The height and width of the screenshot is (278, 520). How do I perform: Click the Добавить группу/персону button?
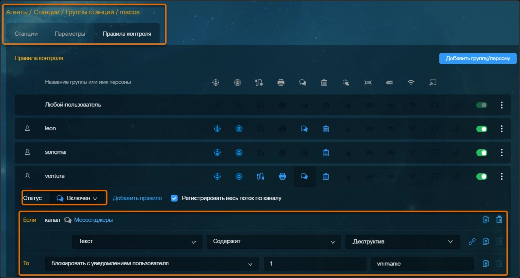pos(477,58)
